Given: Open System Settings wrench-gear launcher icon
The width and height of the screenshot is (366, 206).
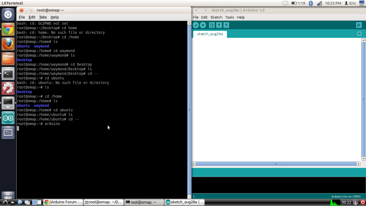Looking at the screenshot, I should [8, 88].
